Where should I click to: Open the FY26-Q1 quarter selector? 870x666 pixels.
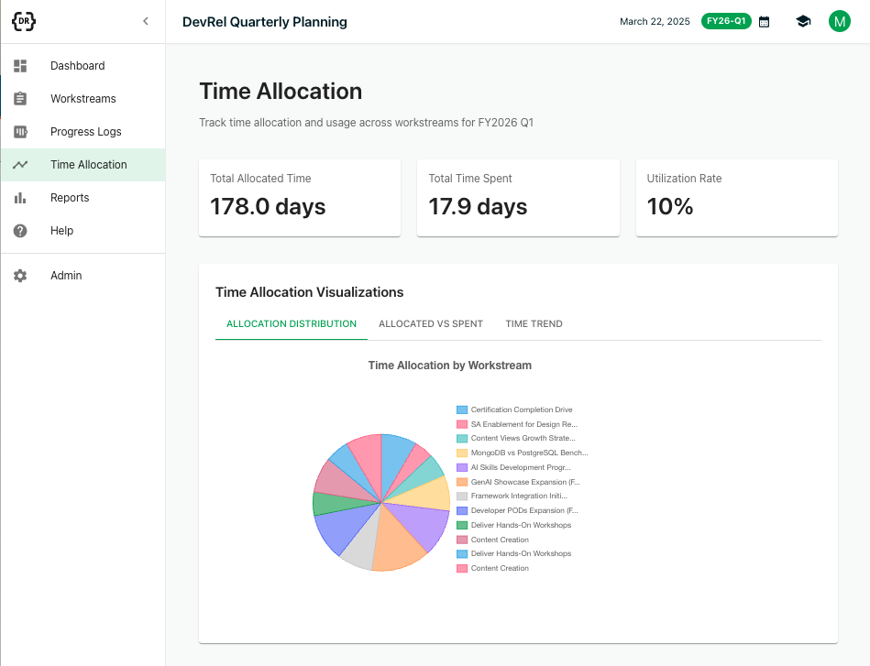coord(726,21)
